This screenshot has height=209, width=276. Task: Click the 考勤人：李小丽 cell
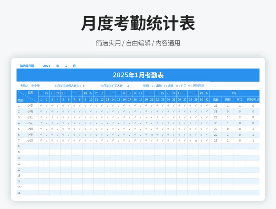tap(30, 86)
